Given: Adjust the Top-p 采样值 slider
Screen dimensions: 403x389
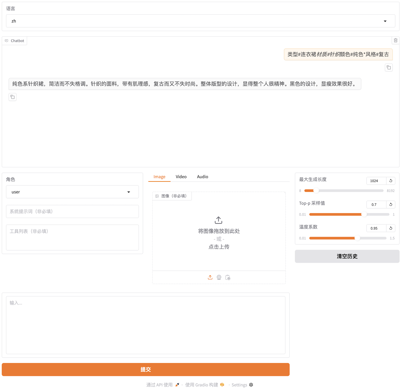Looking at the screenshot, I should tap(349, 214).
